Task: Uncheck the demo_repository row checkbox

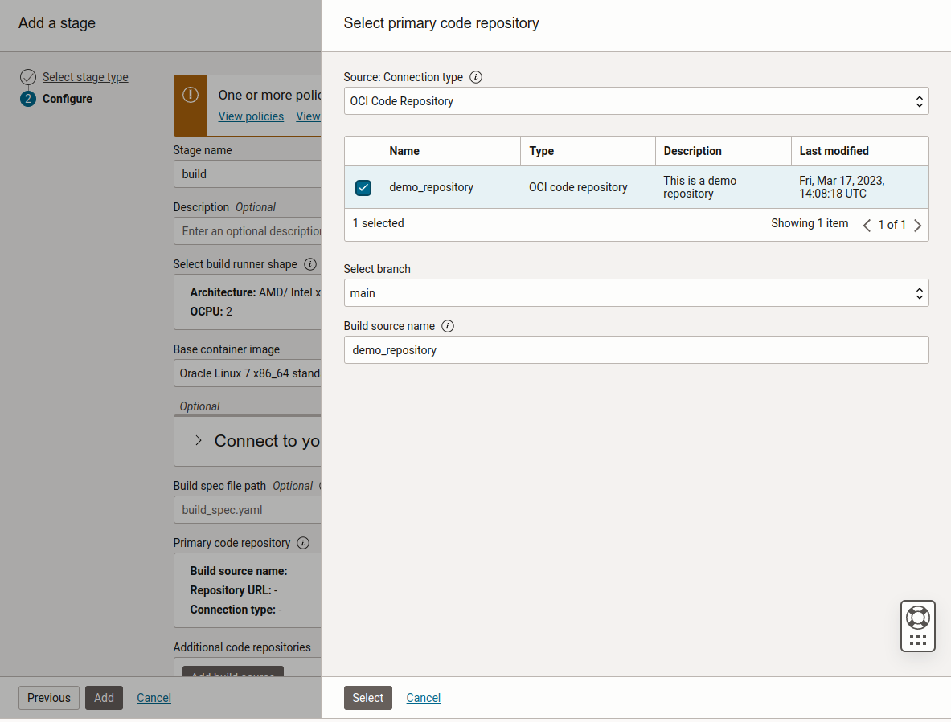Action: (363, 188)
